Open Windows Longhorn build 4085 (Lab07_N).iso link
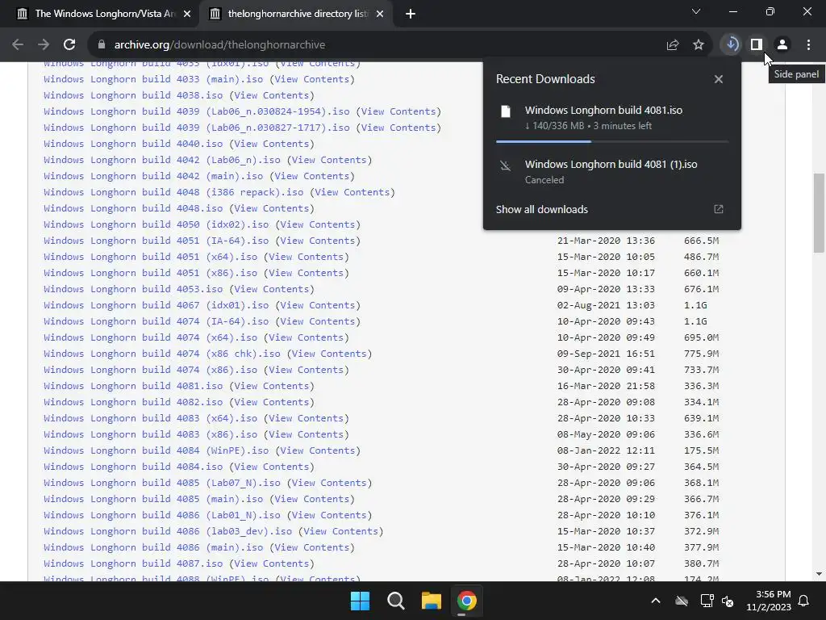This screenshot has width=826, height=620. point(162,483)
